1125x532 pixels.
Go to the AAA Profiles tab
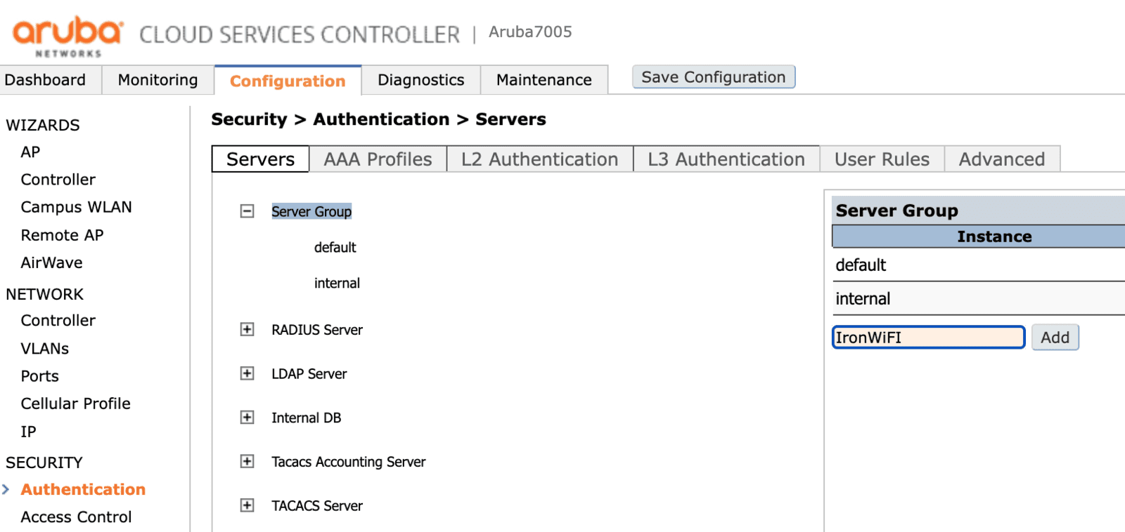[x=378, y=159]
